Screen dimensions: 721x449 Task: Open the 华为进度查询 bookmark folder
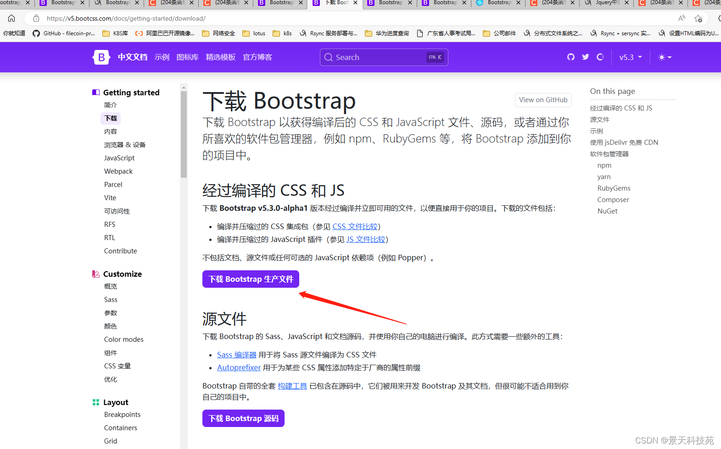point(387,33)
